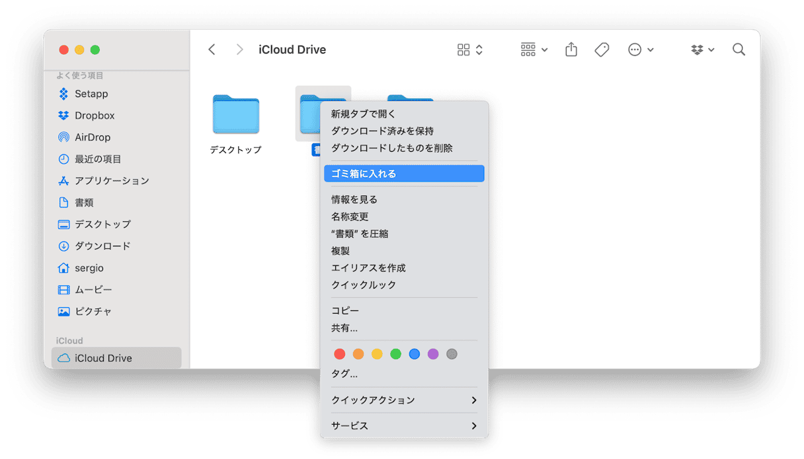Apply the orange color tag
The image size is (804, 459).
tap(358, 354)
